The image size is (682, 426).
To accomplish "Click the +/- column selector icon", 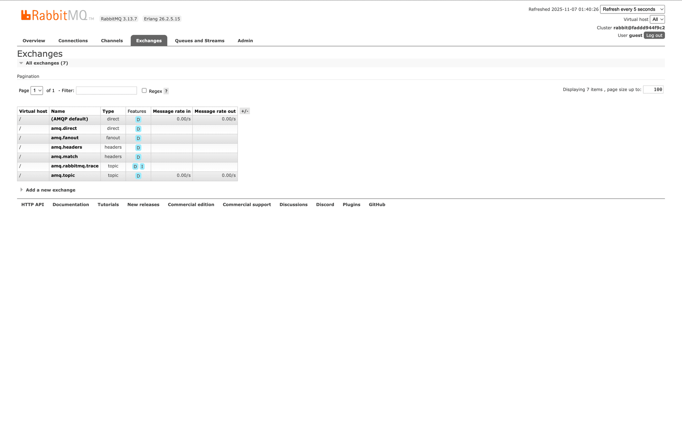I will (245, 111).
